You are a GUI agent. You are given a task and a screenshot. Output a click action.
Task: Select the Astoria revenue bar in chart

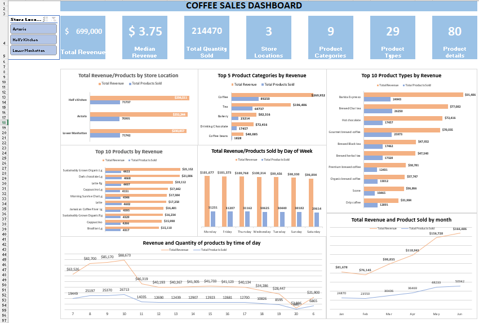(x=139, y=114)
